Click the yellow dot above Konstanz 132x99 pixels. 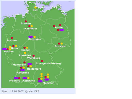tap(28, 78)
